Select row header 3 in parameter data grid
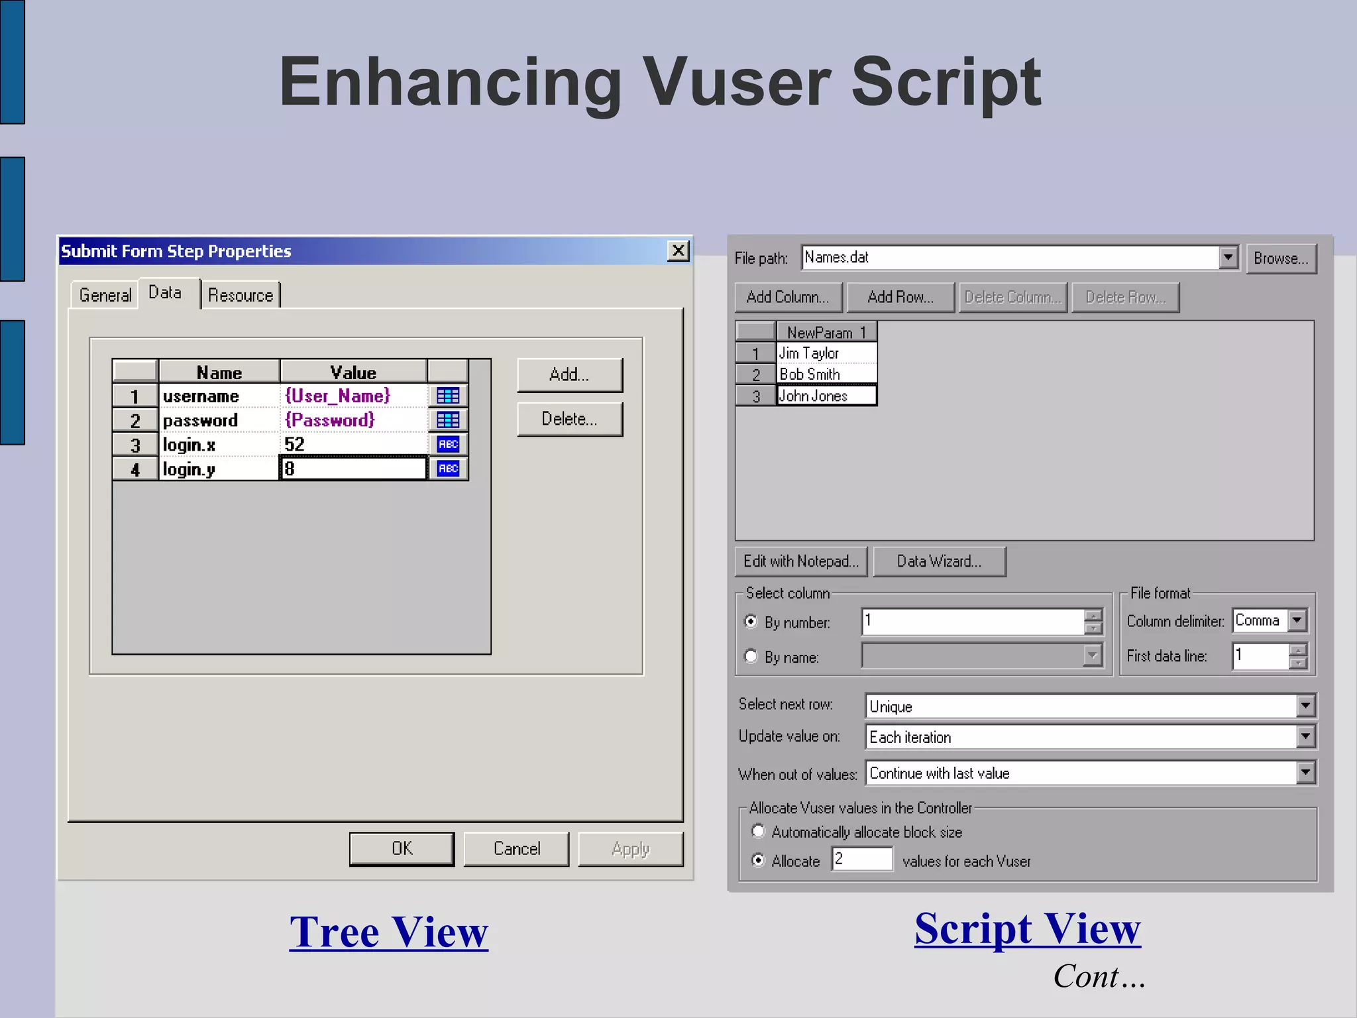 click(756, 396)
